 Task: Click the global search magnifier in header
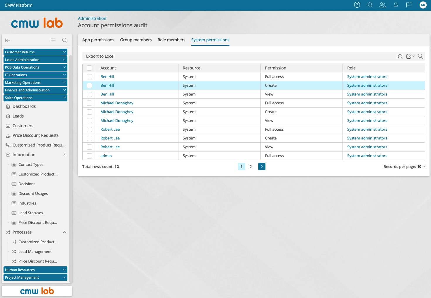(x=370, y=5)
